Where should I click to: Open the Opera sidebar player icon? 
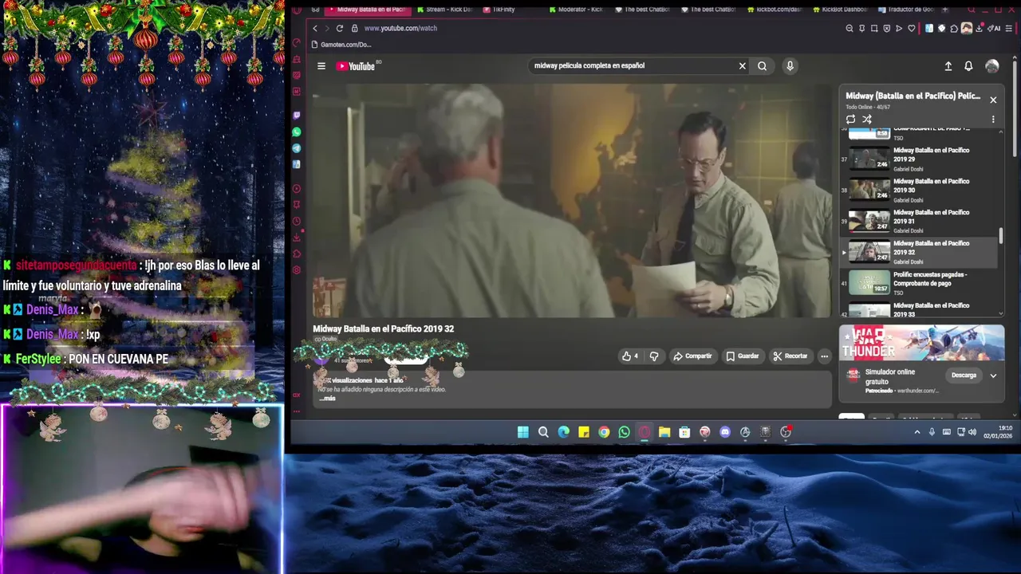[x=297, y=189]
